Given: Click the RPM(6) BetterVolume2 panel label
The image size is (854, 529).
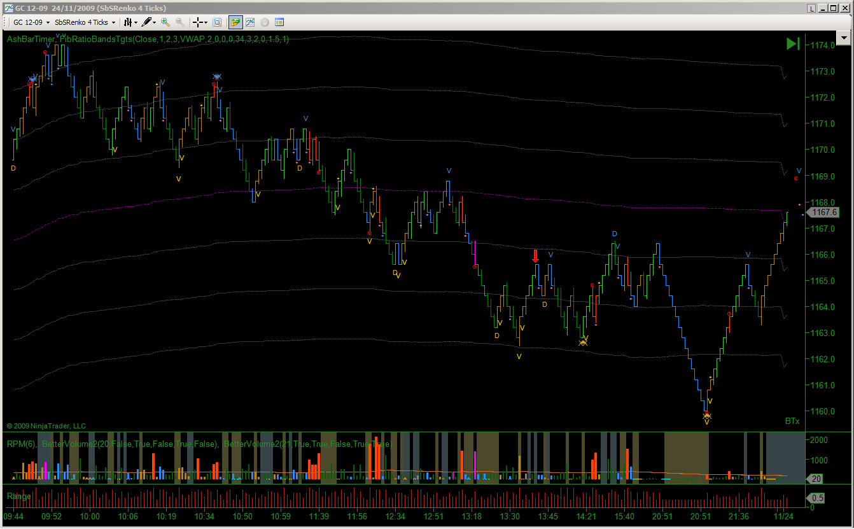Looking at the screenshot, I should coord(199,444).
